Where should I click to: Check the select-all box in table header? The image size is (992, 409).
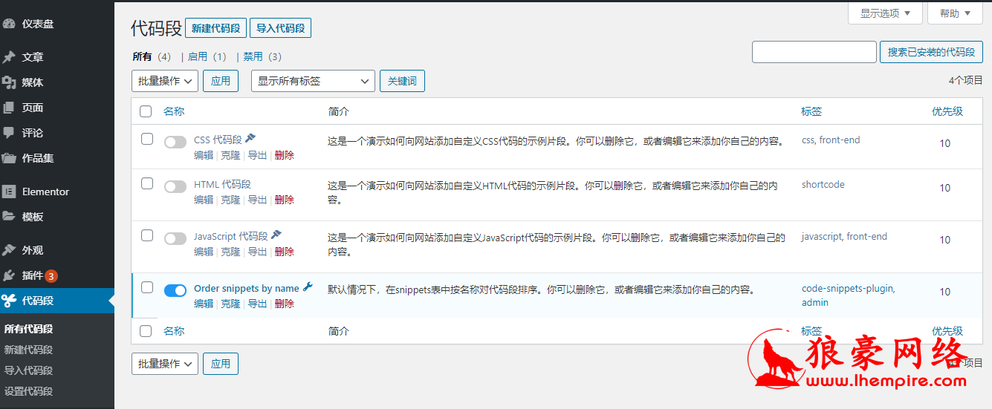[x=146, y=111]
